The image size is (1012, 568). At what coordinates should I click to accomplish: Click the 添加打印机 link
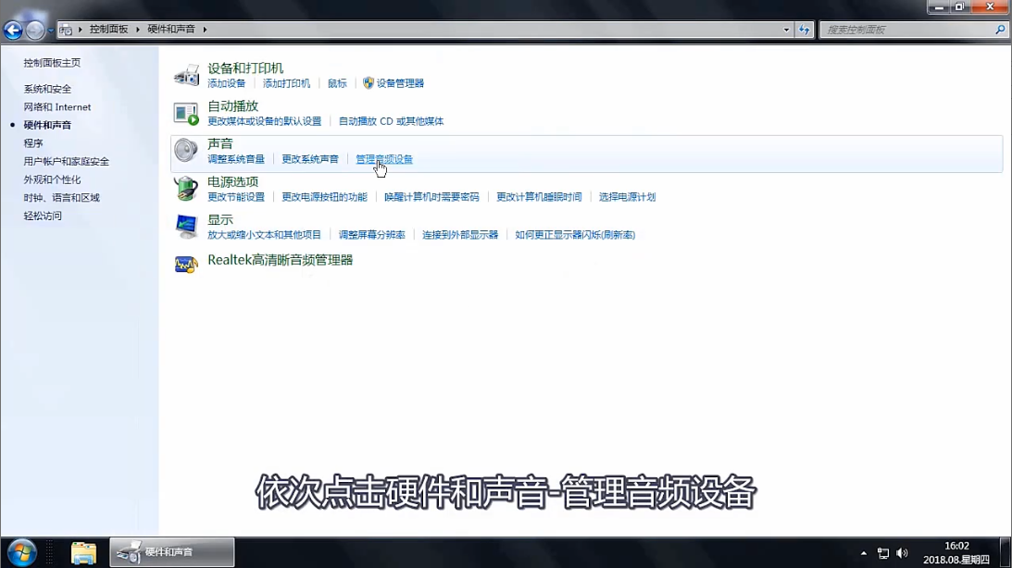[286, 83]
